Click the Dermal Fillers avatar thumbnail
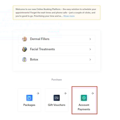Image resolution: width=120 pixels, height=120 pixels. coord(24,39)
